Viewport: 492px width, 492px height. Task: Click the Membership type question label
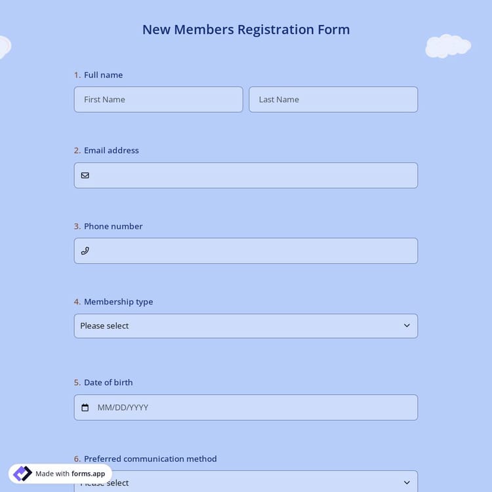click(x=118, y=302)
